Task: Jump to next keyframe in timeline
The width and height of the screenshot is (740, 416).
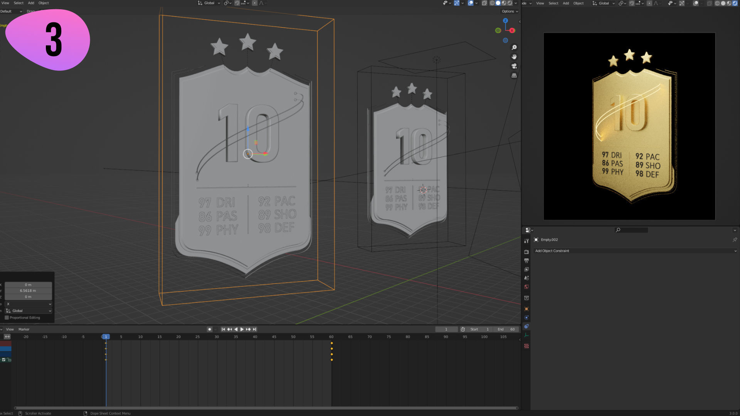Action: (x=248, y=329)
